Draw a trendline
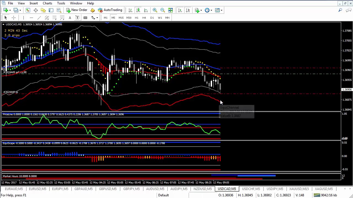The width and height of the screenshot is (353, 198). coord(39,18)
